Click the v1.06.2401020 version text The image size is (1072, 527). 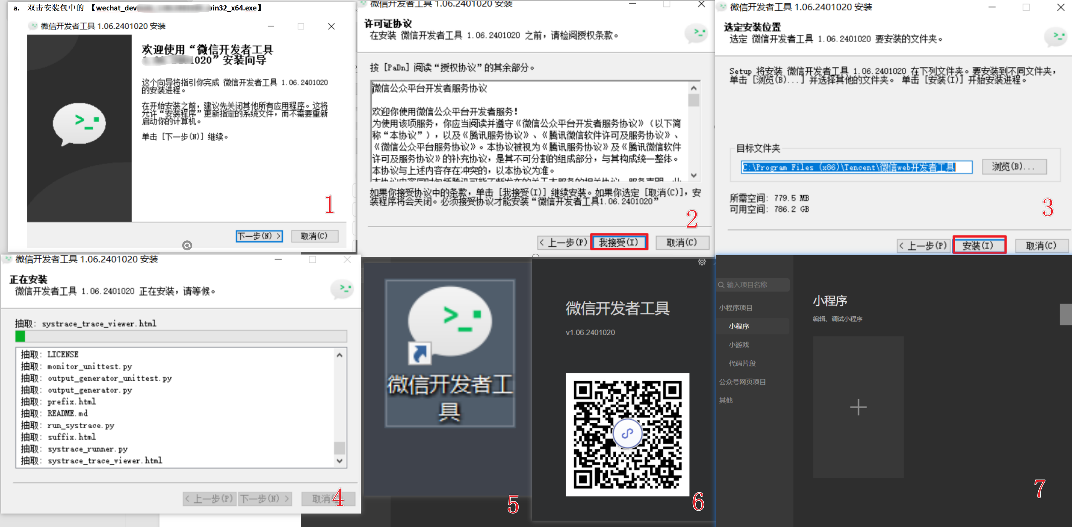click(x=590, y=333)
